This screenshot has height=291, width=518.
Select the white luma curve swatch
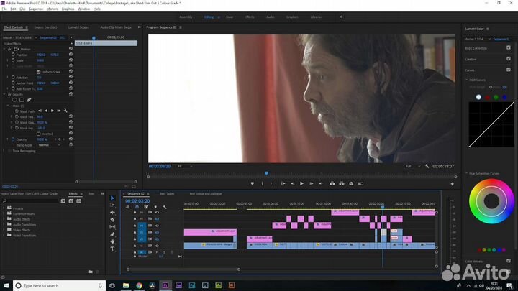click(478, 97)
